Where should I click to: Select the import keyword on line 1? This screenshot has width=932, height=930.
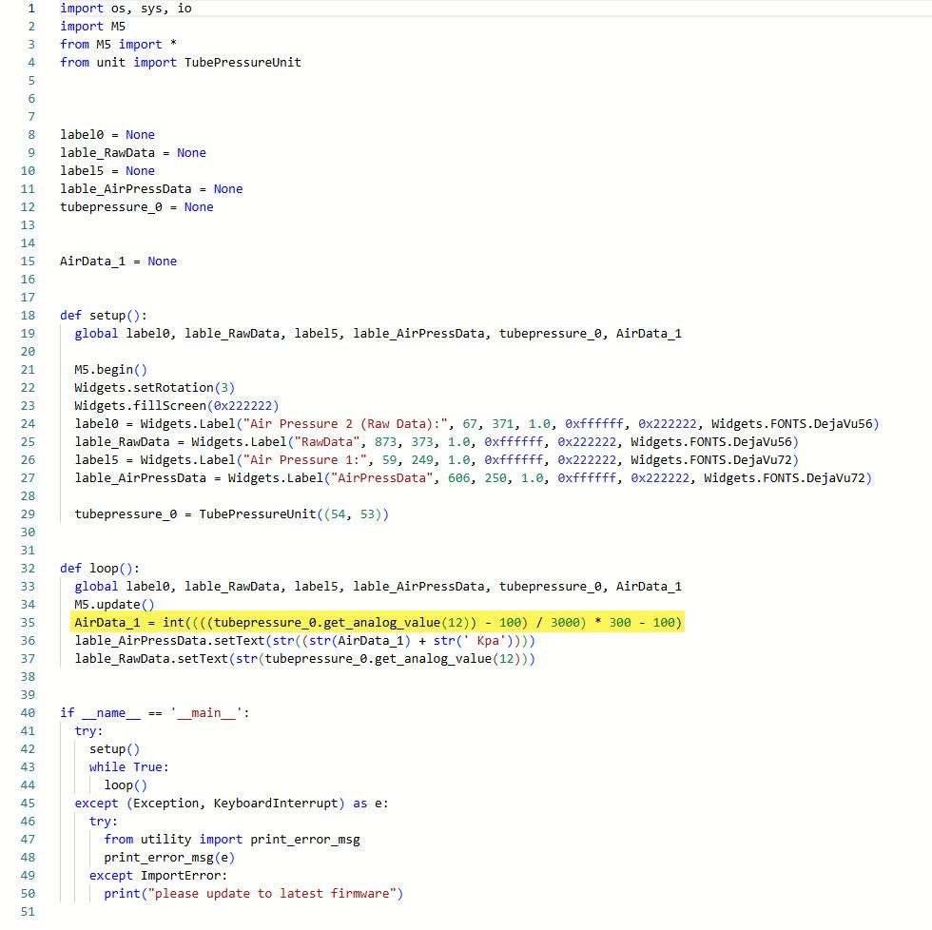click(82, 8)
